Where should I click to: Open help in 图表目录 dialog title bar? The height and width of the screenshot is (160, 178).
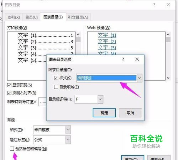click(154, 5)
